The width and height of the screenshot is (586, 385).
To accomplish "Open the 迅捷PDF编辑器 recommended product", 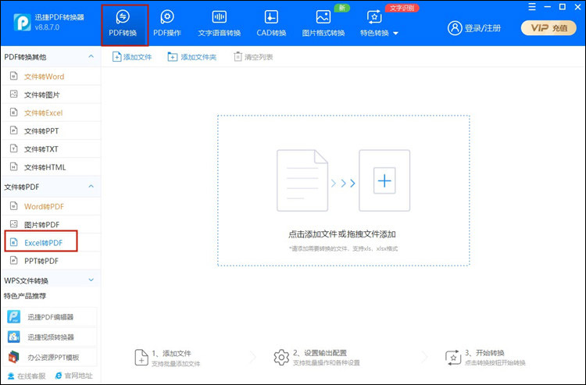I will pos(51,317).
